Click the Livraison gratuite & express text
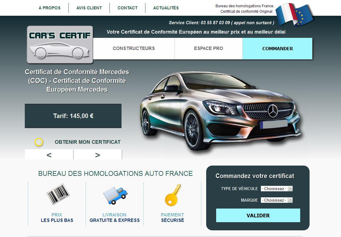Viewport: 341px width, 237px height. pyautogui.click(x=115, y=218)
